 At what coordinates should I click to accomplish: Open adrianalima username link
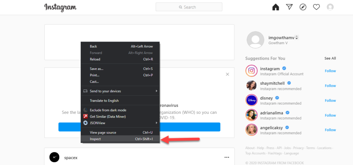click(272, 113)
